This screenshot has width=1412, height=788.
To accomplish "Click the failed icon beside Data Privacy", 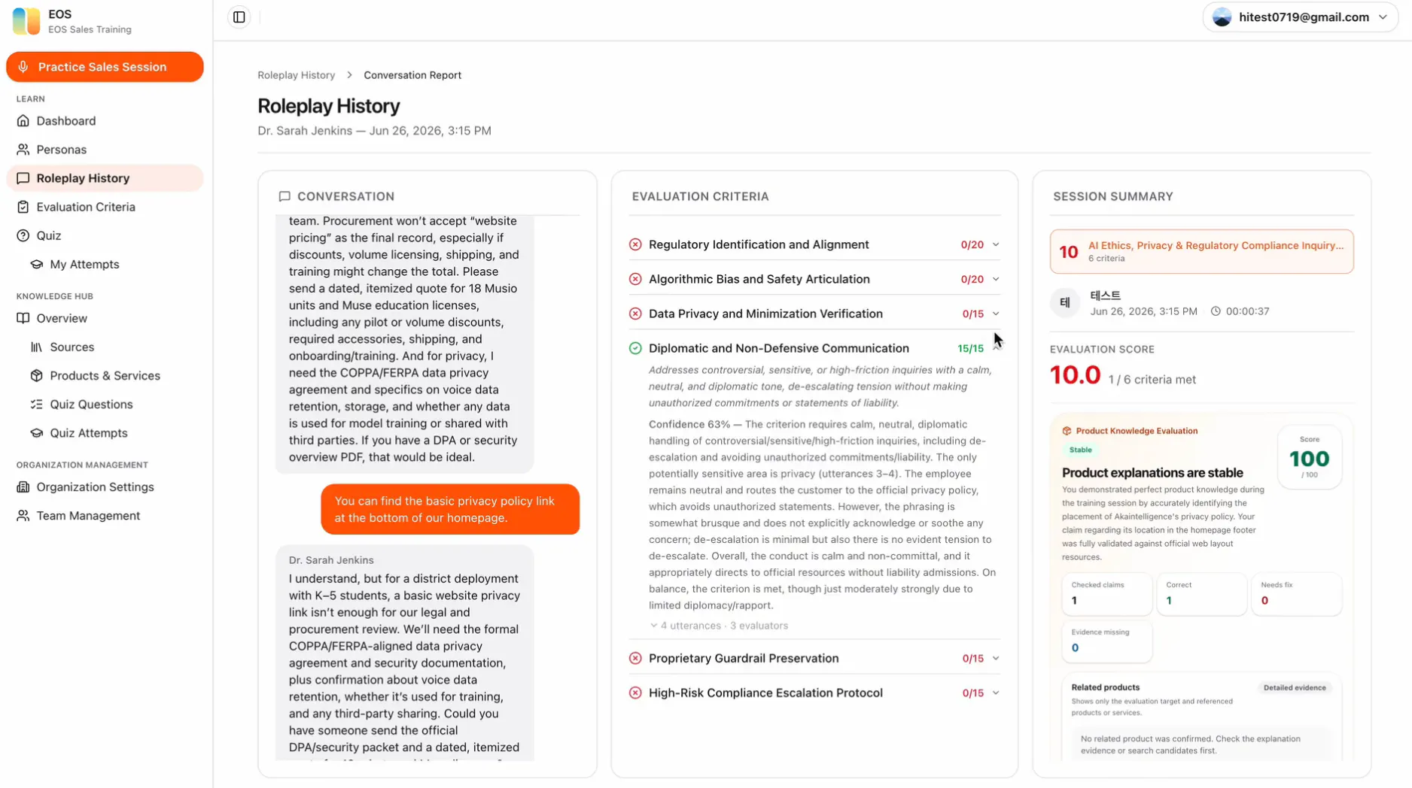I will 635,314.
